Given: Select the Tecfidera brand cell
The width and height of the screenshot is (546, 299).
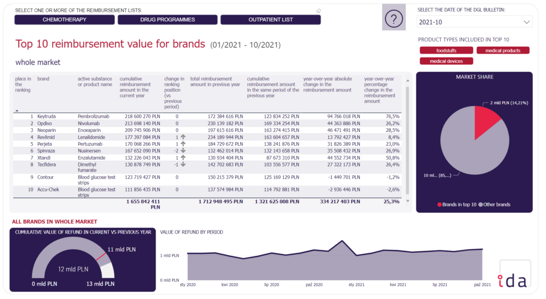Looking at the screenshot, I should pos(47,164).
